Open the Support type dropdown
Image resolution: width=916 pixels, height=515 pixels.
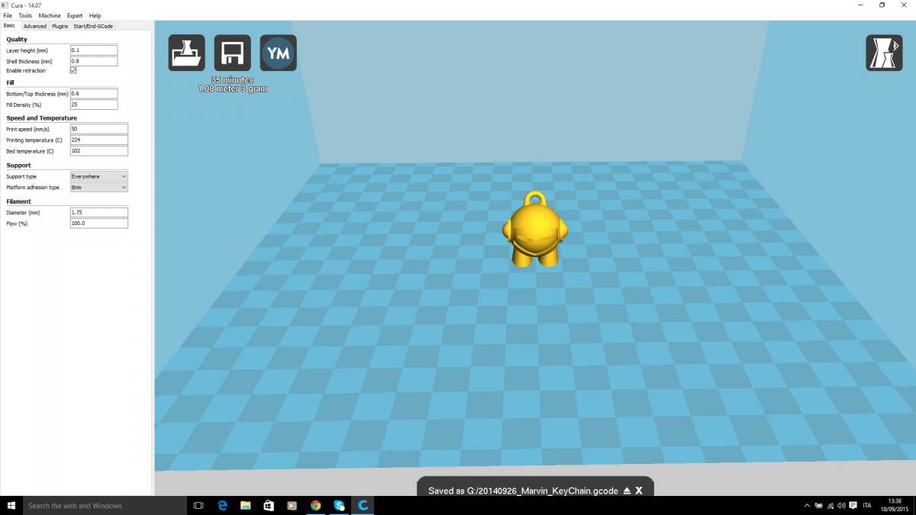pos(98,176)
